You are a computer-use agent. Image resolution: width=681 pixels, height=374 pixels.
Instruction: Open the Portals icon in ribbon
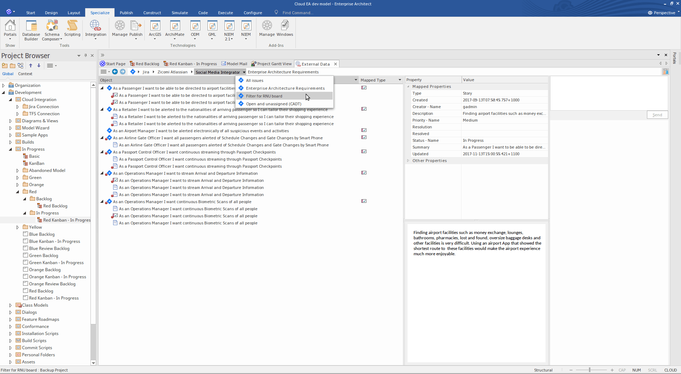tap(10, 29)
